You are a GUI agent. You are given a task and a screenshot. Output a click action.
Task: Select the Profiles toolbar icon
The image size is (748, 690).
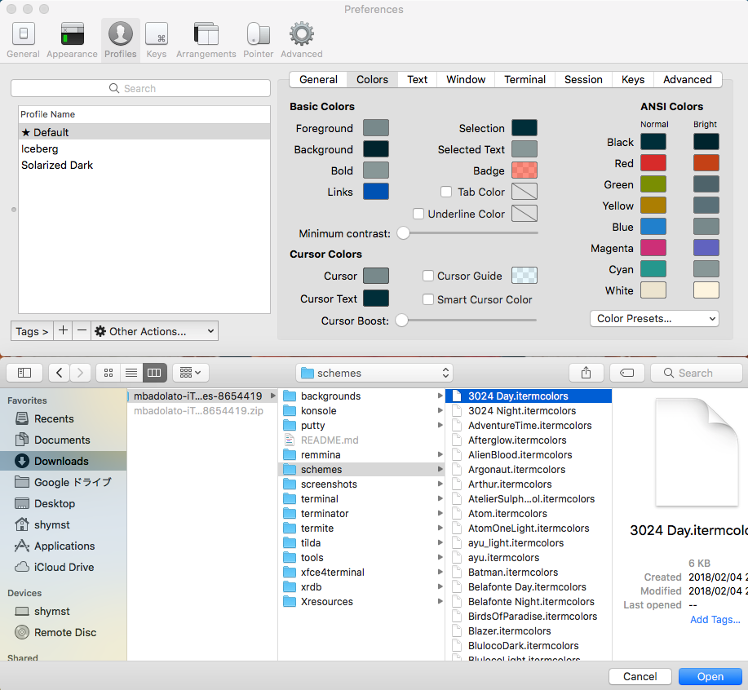click(120, 40)
